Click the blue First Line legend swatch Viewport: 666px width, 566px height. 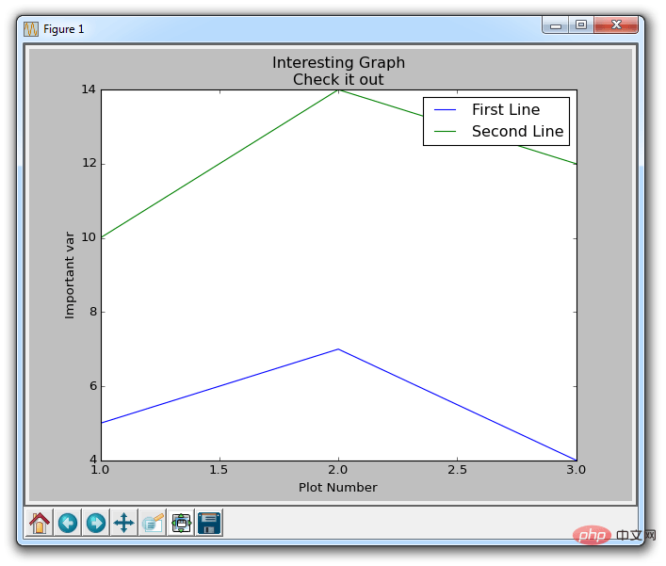(x=445, y=110)
